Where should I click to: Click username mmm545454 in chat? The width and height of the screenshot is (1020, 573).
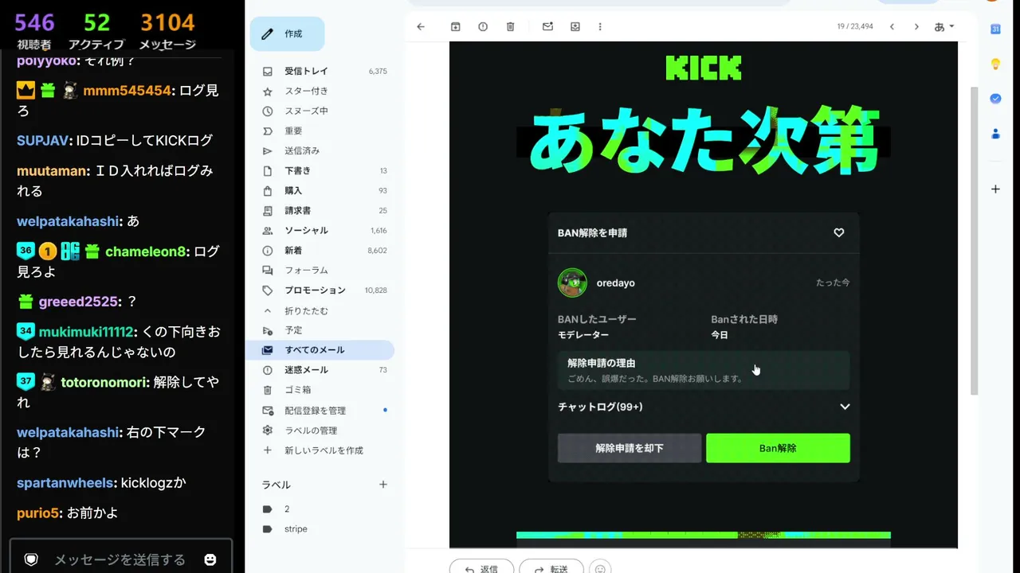[x=127, y=91]
